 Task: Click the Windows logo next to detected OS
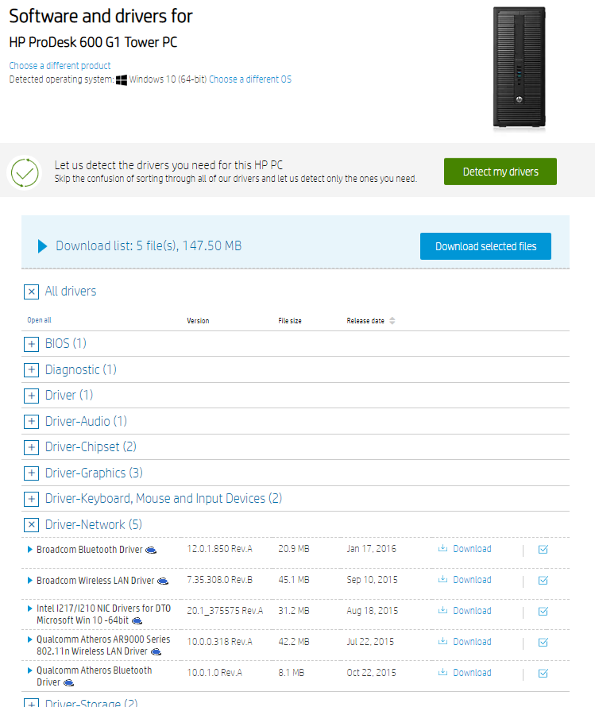[x=122, y=80]
